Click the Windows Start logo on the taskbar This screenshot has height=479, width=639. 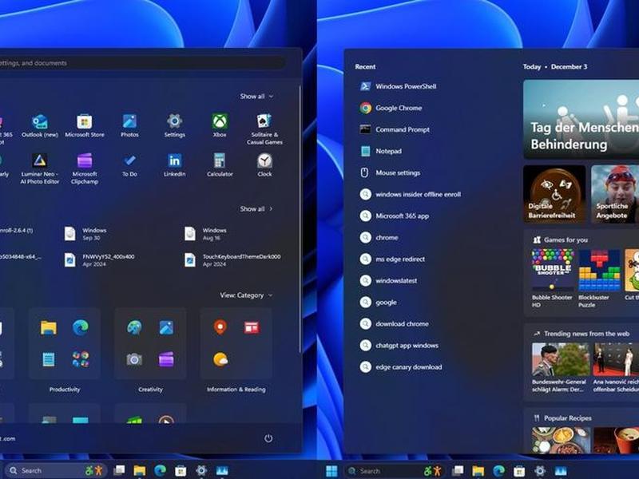(x=331, y=471)
